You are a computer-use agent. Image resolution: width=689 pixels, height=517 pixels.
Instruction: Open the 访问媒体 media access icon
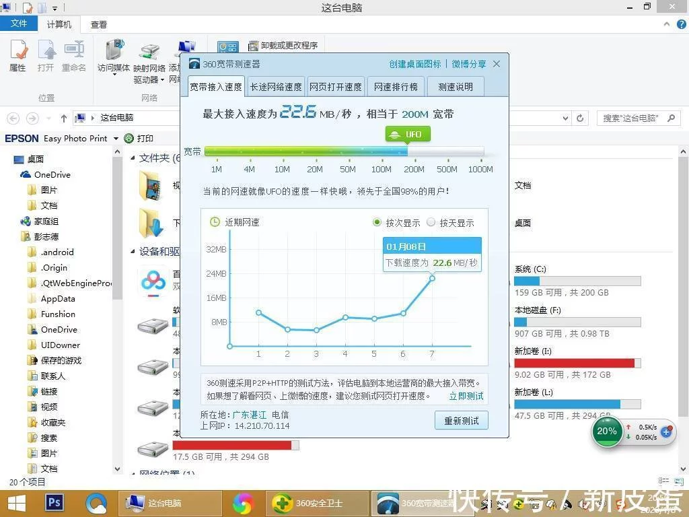tap(114, 50)
